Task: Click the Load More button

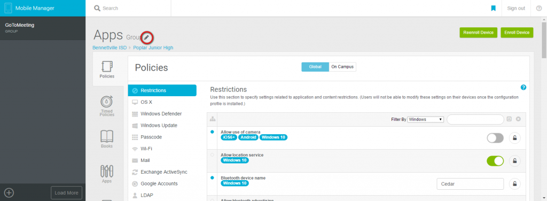Action: click(x=66, y=193)
